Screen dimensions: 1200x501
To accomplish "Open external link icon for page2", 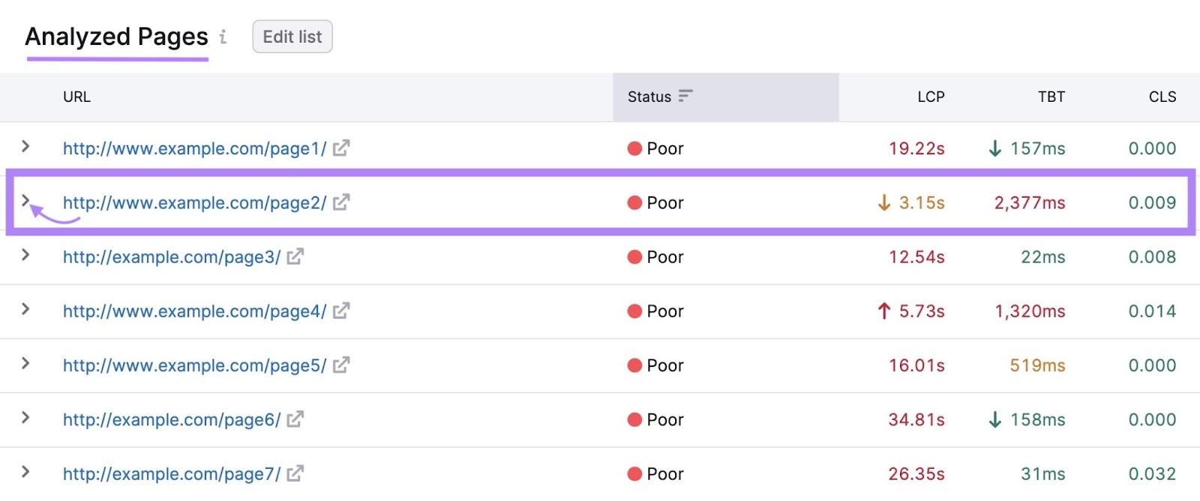I will pyautogui.click(x=341, y=202).
